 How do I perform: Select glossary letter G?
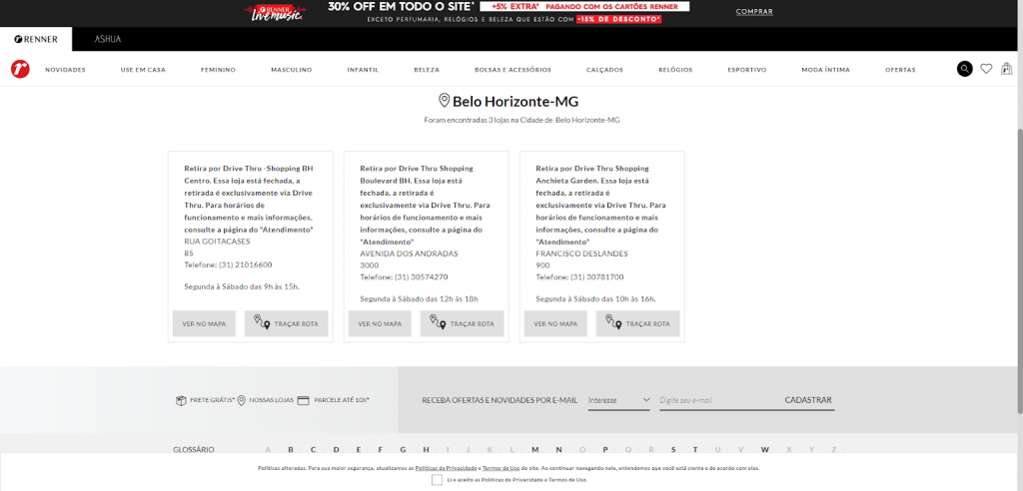(x=404, y=449)
